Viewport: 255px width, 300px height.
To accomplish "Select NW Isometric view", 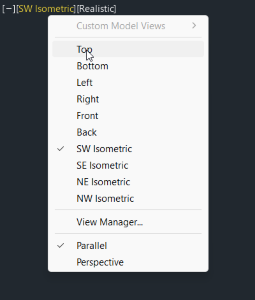I will tap(105, 199).
